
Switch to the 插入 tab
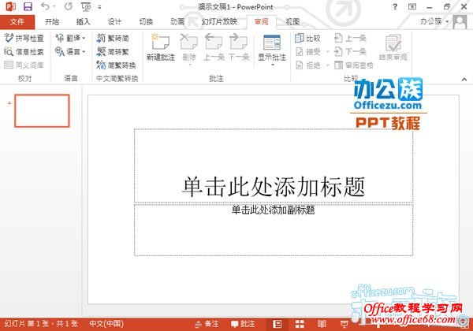(84, 22)
